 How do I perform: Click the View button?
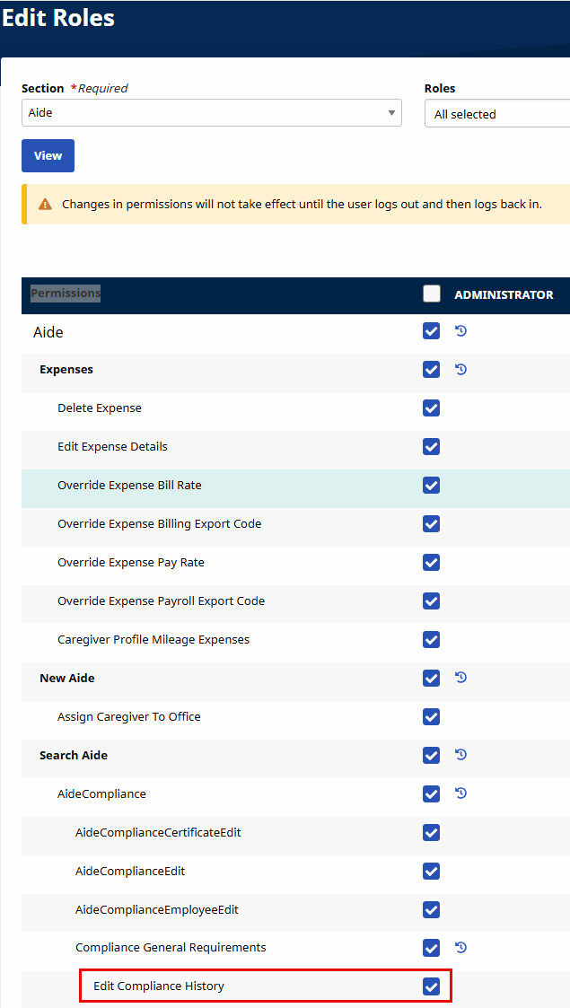click(x=48, y=155)
